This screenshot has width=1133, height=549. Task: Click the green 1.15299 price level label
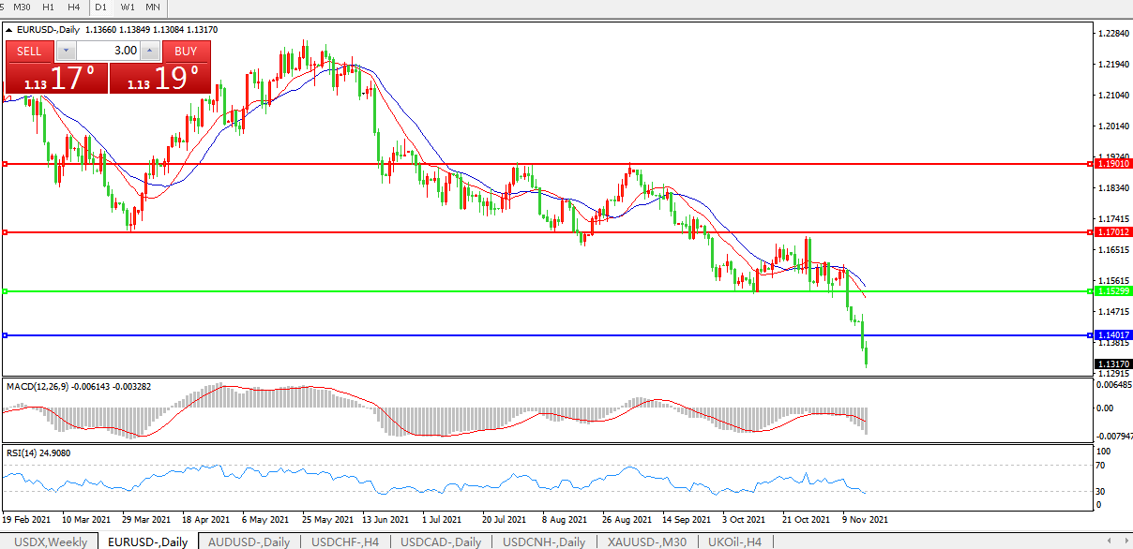point(1113,291)
